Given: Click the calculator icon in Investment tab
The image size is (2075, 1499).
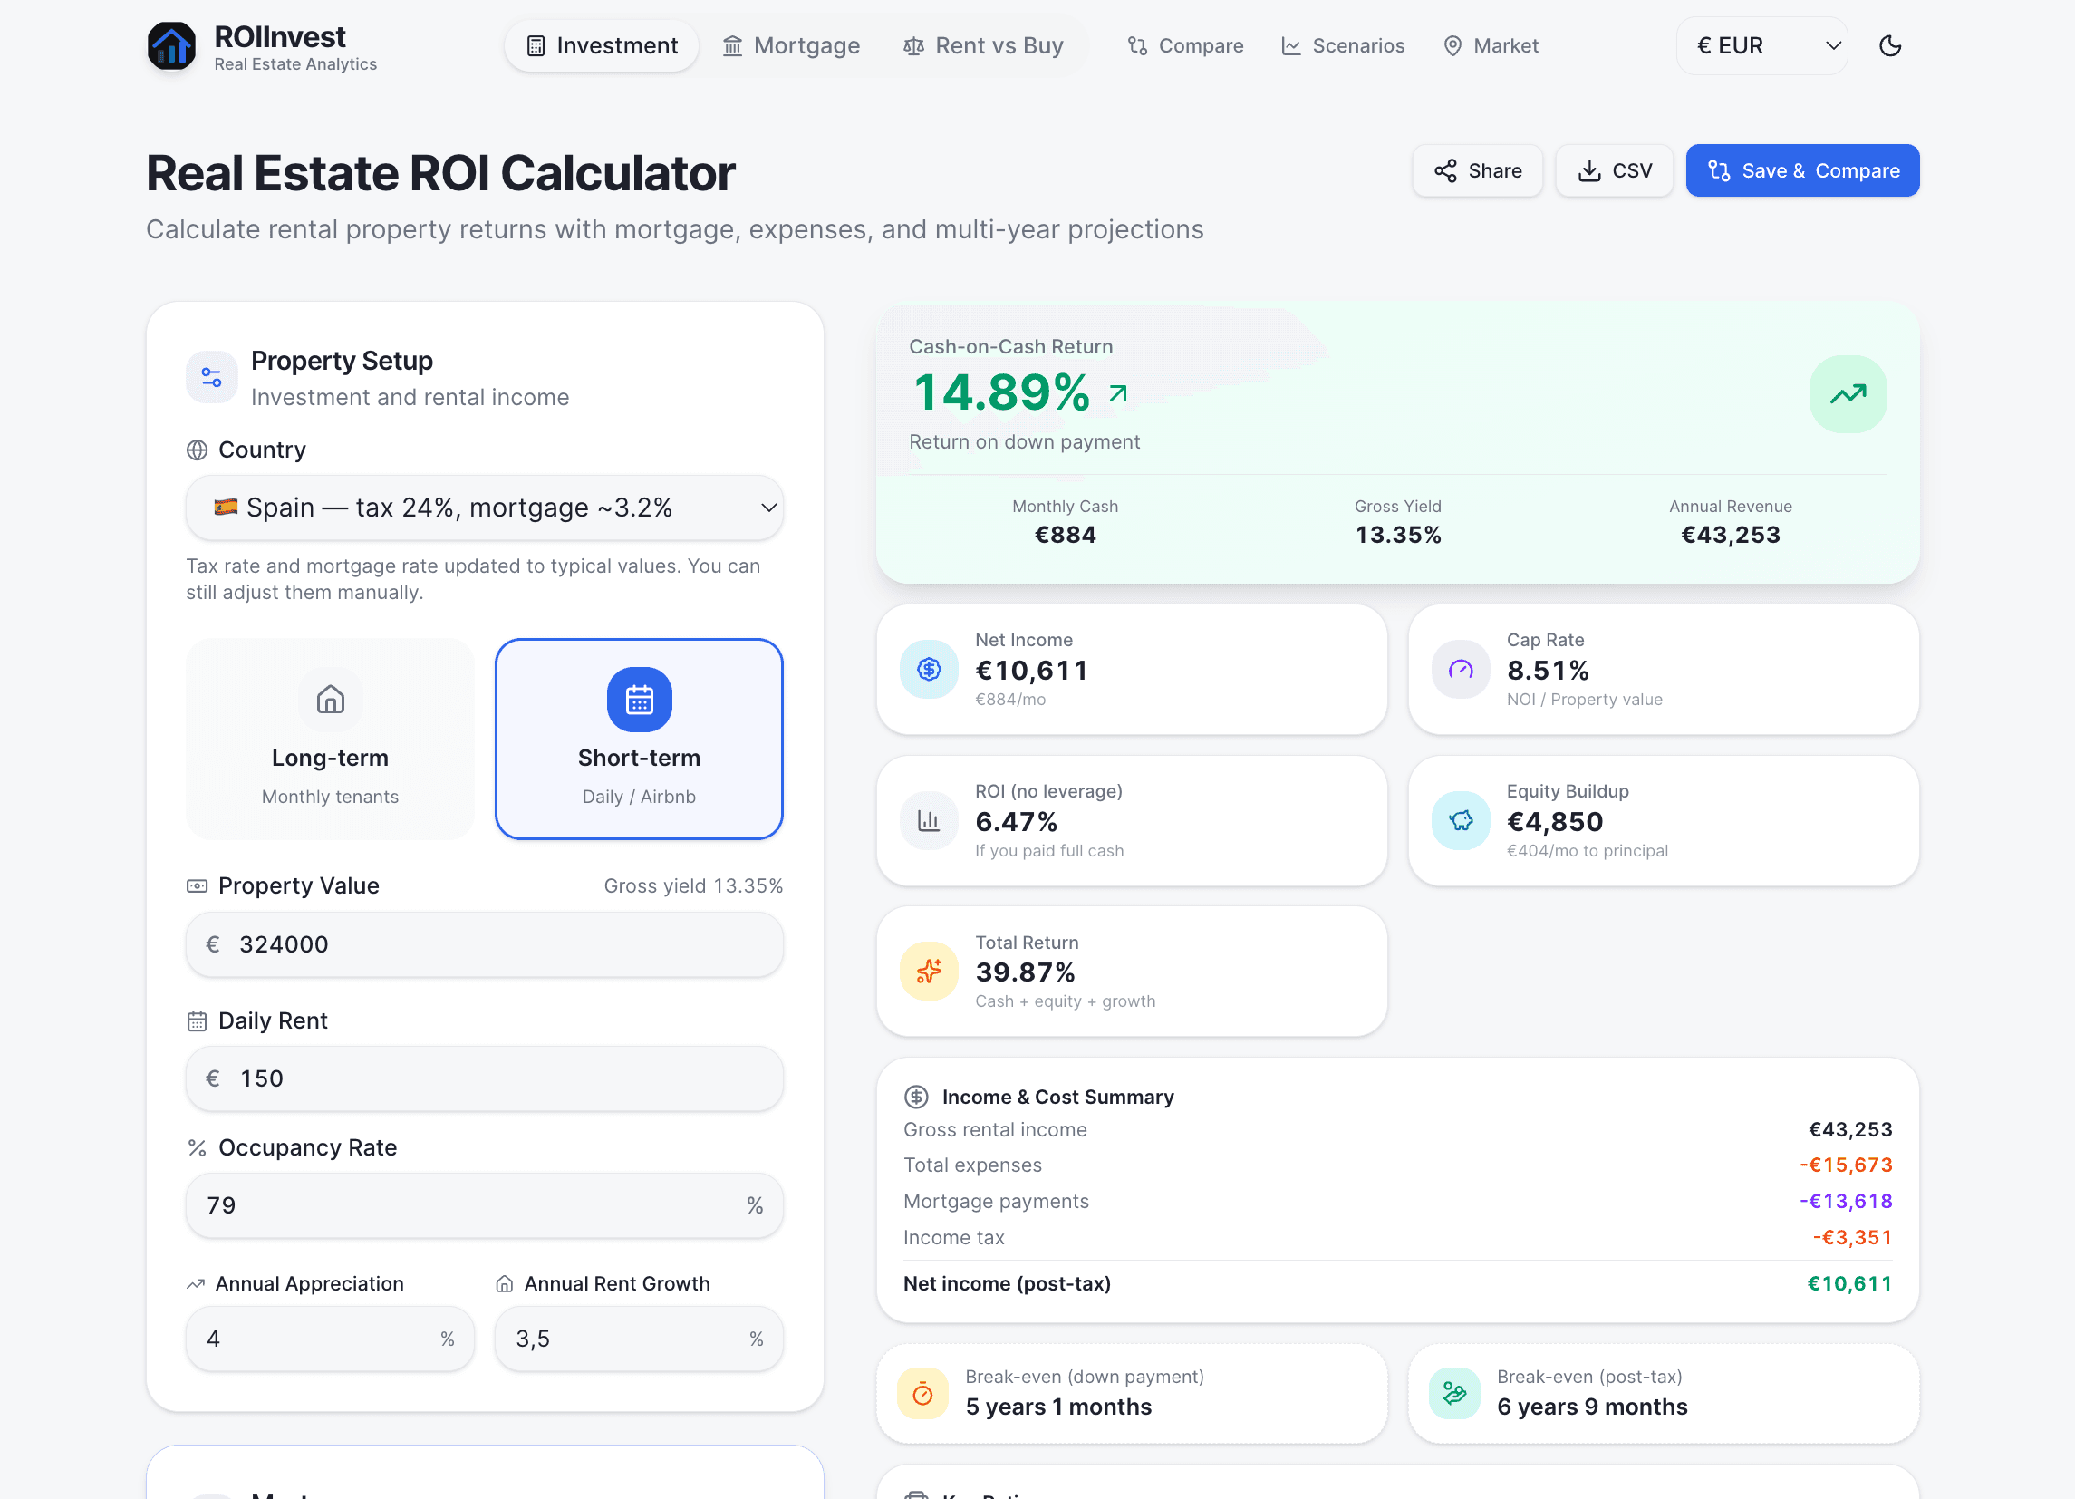Looking at the screenshot, I should tap(536, 45).
